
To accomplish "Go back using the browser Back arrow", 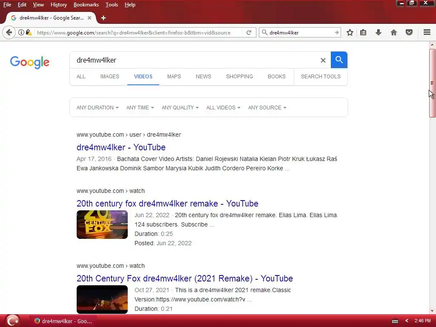I will coord(9,32).
